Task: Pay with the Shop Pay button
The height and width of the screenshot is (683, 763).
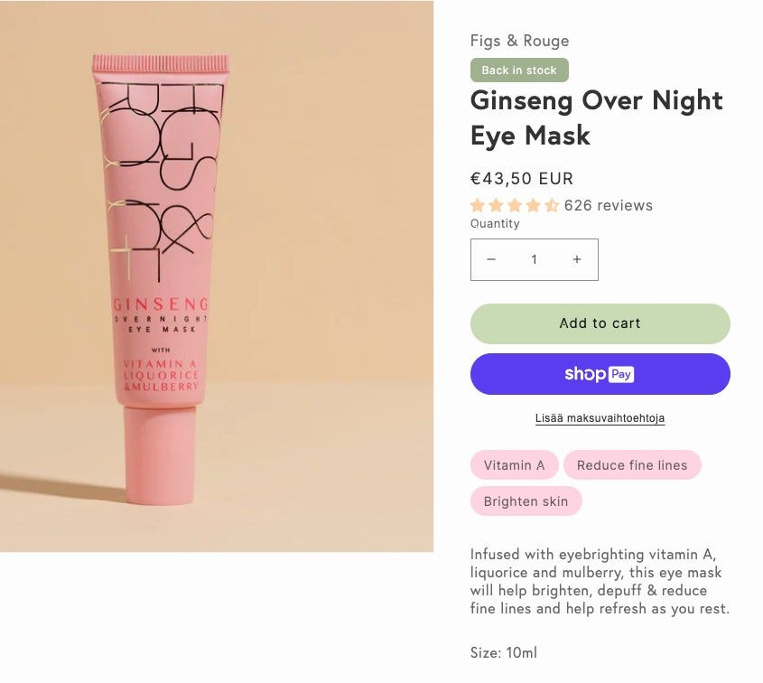Action: coord(600,374)
